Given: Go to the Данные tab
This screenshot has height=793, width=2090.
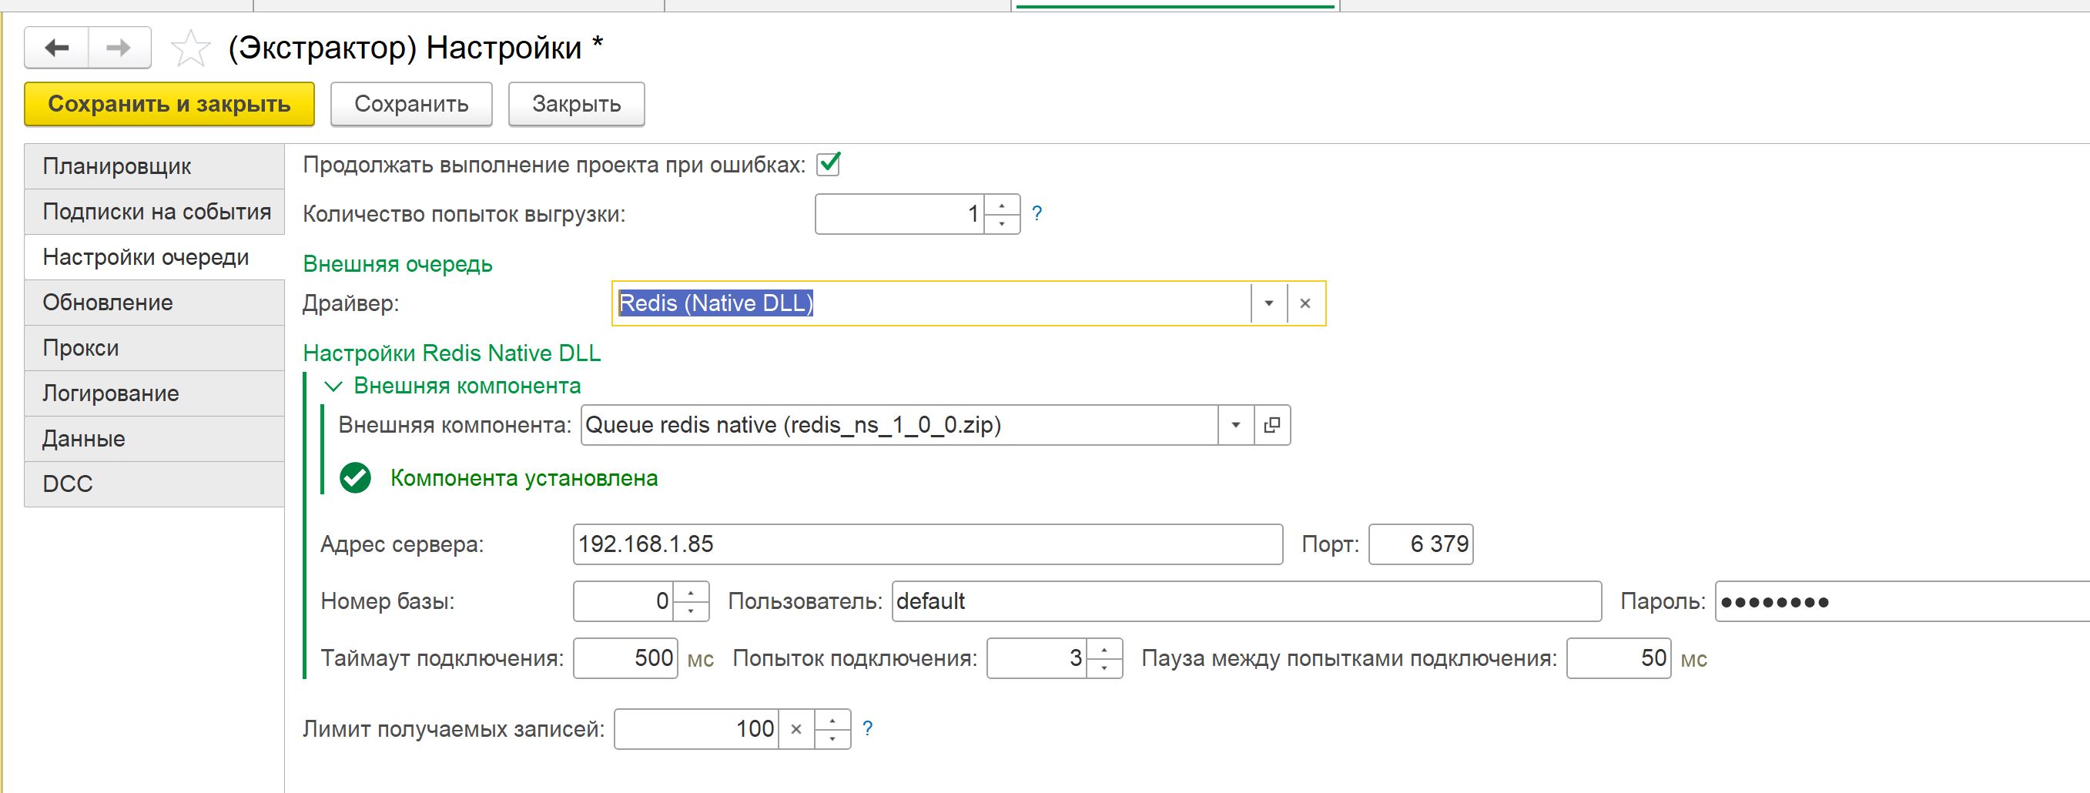Looking at the screenshot, I should click(154, 439).
